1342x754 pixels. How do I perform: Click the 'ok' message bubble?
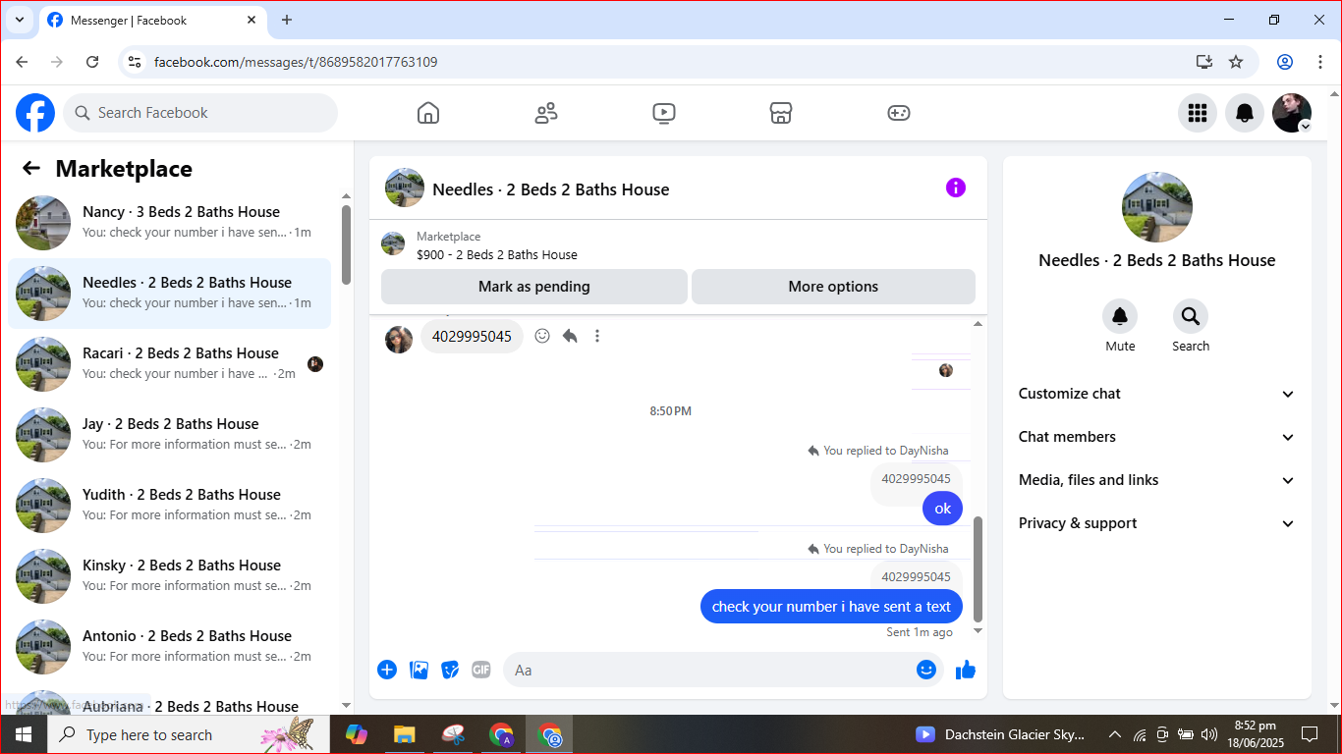tap(942, 509)
